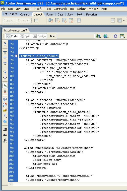Open the Help menu
This screenshot has width=127, height=191.
(104, 9)
